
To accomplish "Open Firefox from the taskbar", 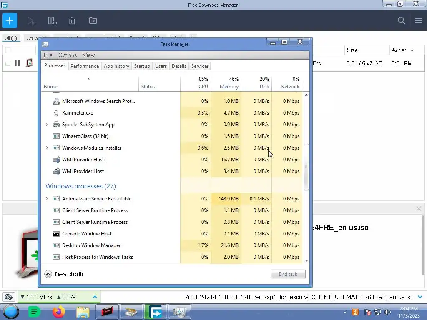I will click(59, 312).
